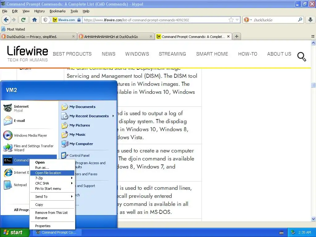Click the padlock site security icon
Viewport: 316px width, 237px height.
point(79,20)
